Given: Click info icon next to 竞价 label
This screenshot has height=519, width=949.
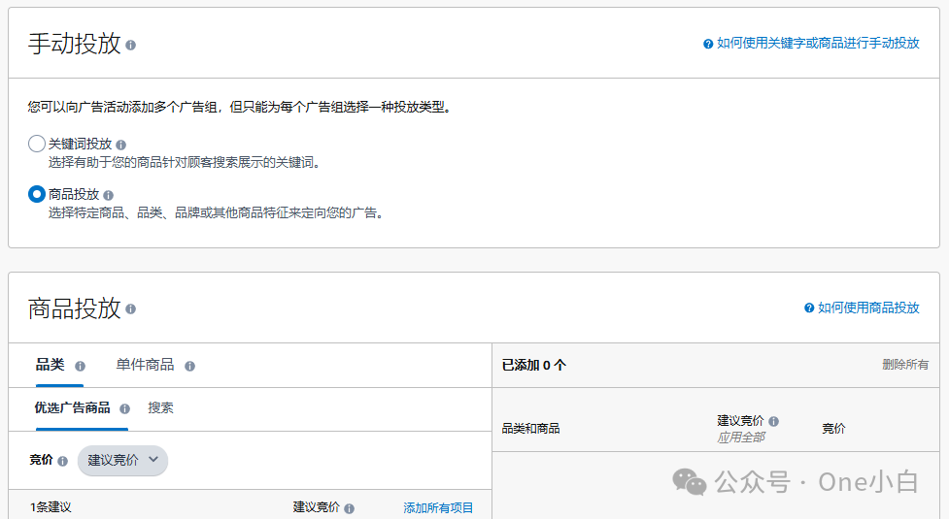Looking at the screenshot, I should 63,461.
